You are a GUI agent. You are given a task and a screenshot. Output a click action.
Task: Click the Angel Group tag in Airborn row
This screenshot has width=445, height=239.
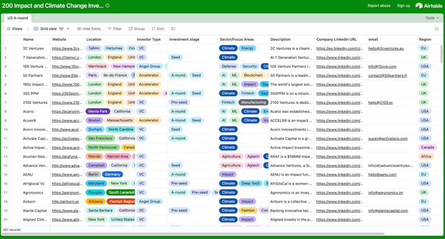[150, 202]
